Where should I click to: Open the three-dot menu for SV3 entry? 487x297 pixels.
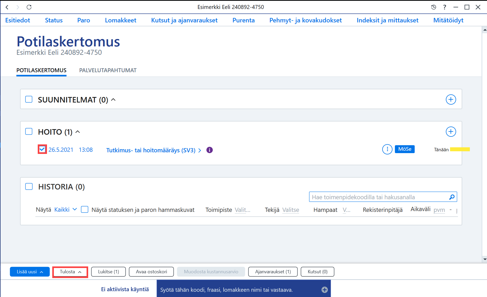387,149
